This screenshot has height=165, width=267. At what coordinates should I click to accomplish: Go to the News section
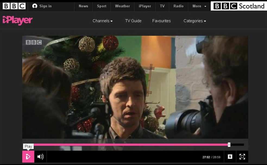pyautogui.click(x=83, y=6)
